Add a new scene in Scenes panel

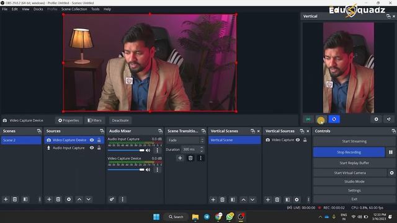(6, 199)
